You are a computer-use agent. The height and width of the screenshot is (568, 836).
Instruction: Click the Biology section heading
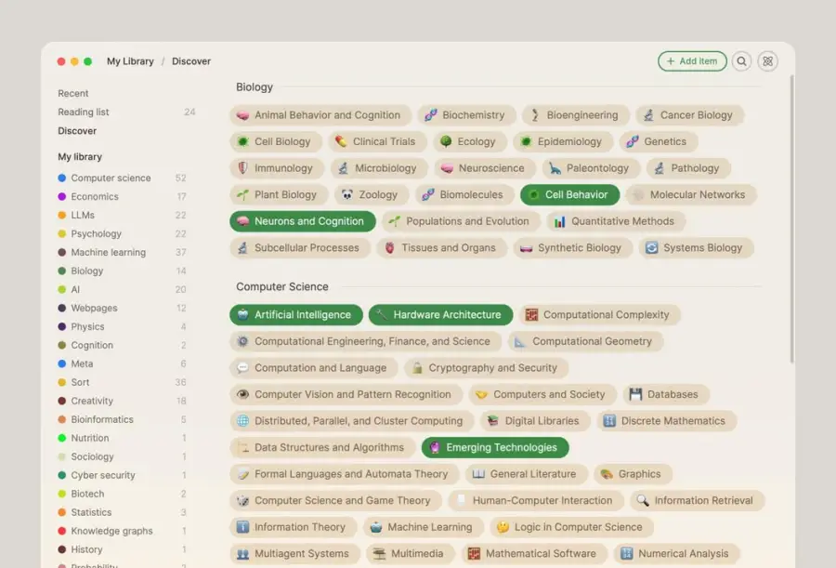point(255,87)
